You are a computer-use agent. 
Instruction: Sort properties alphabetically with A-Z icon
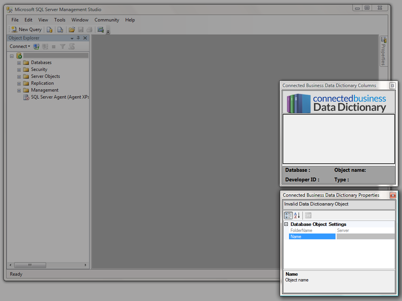(297, 215)
